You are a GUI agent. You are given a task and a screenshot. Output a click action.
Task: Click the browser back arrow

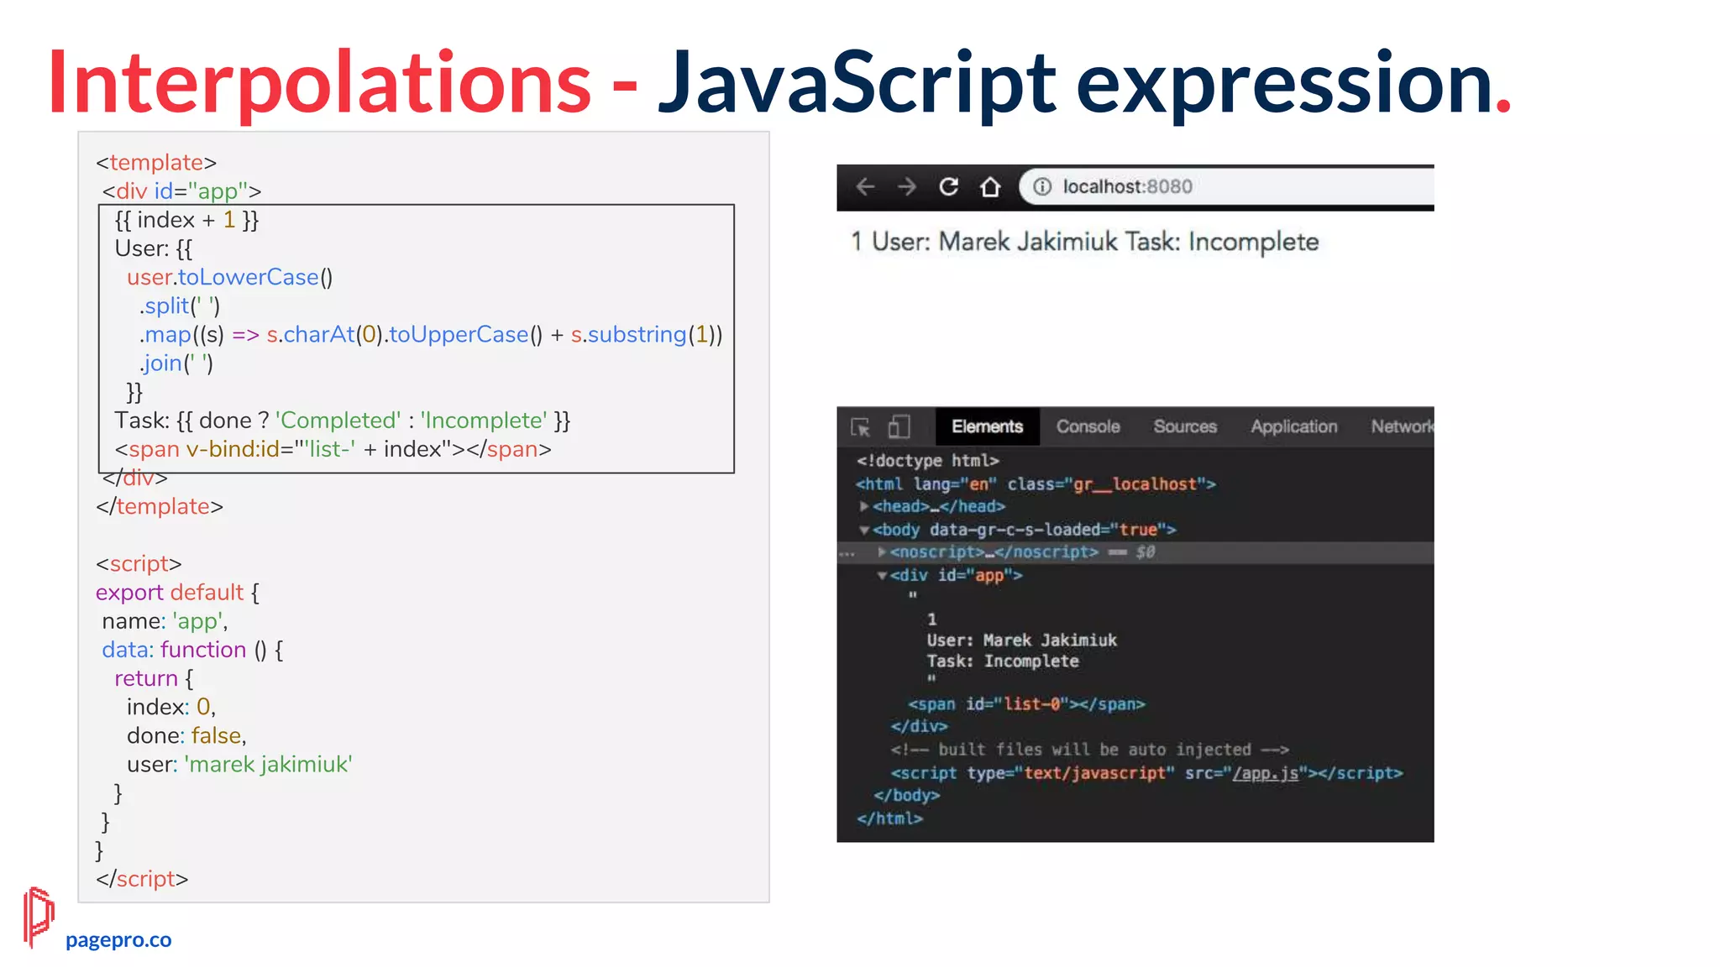point(865,186)
